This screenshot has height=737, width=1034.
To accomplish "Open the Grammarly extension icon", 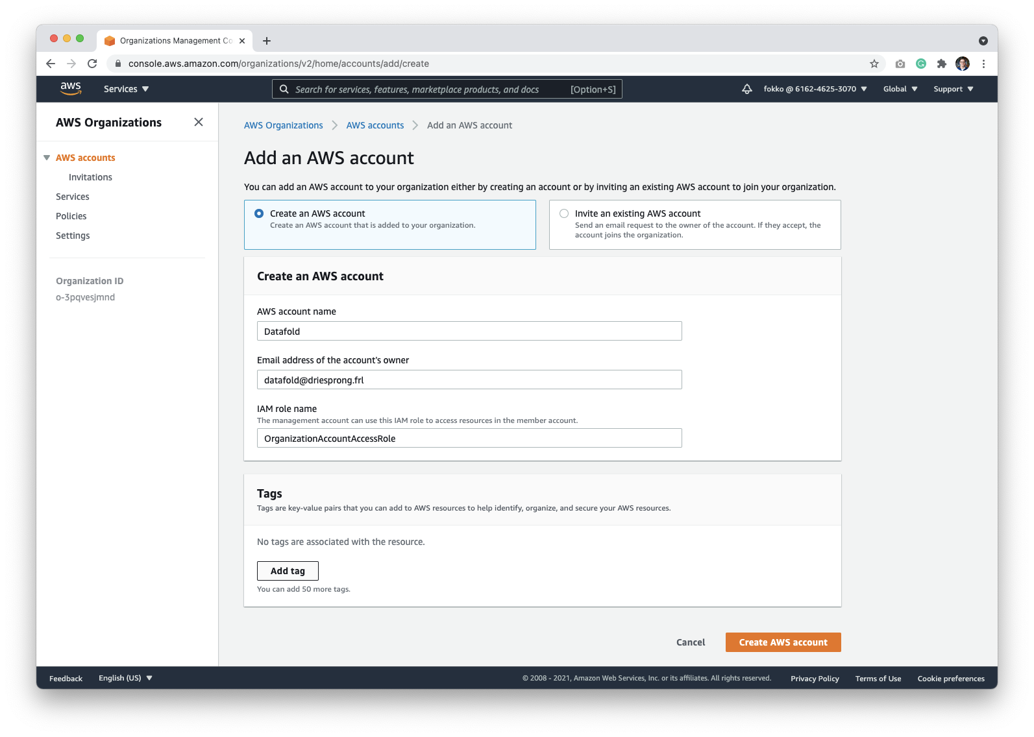I will [921, 64].
